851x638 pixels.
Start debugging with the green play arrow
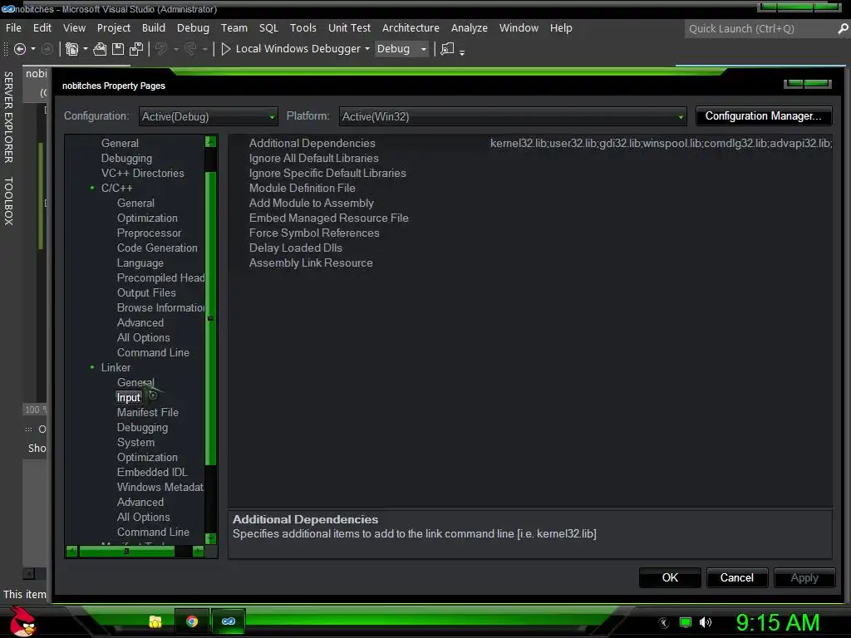coord(226,49)
